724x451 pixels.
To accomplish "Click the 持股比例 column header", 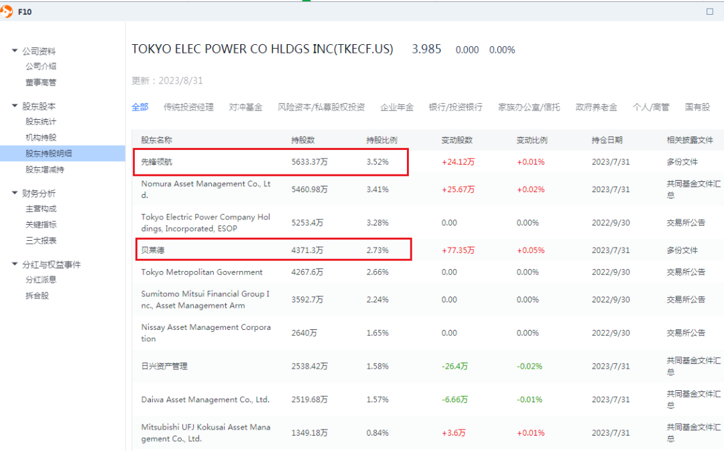I will (x=382, y=140).
